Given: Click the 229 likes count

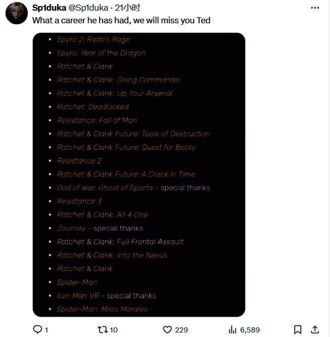Looking at the screenshot, I should (x=181, y=330).
